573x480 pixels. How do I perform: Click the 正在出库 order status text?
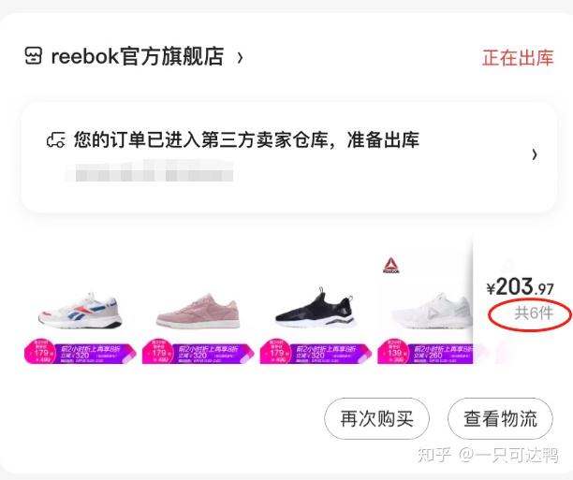coord(518,58)
